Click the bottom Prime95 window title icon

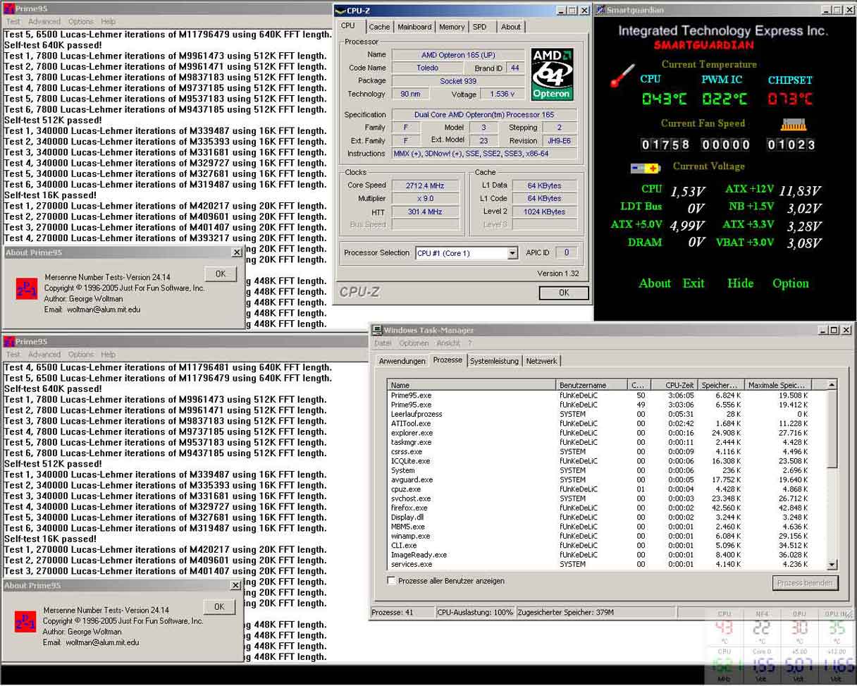tap(8, 341)
